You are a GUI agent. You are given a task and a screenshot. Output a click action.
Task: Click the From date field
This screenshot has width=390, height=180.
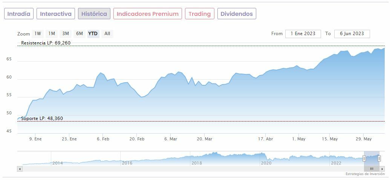(303, 34)
